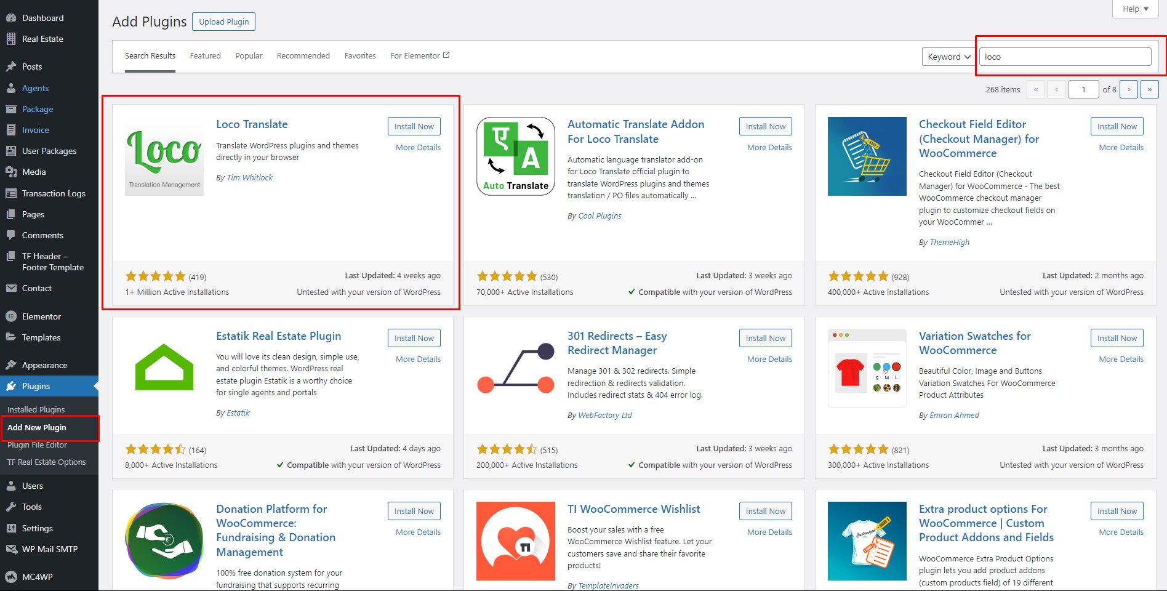Screen dimensions: 1167x591
Task: Jump to last page of results
Action: (x=1150, y=89)
